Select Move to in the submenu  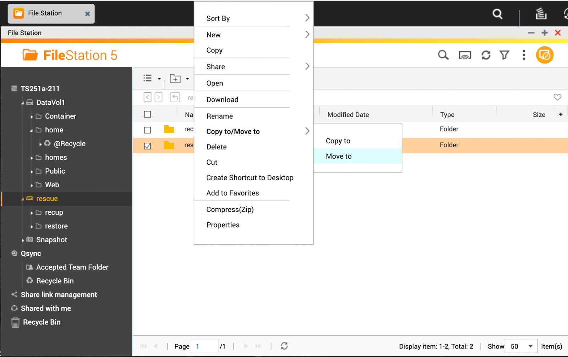click(x=358, y=156)
